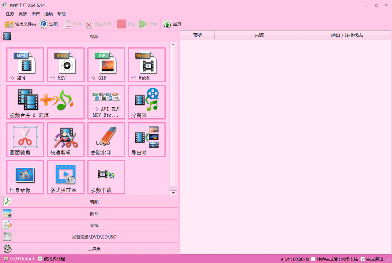This screenshot has width=392, height=263.
Task: Open the video downloader tool
Action: (x=106, y=177)
